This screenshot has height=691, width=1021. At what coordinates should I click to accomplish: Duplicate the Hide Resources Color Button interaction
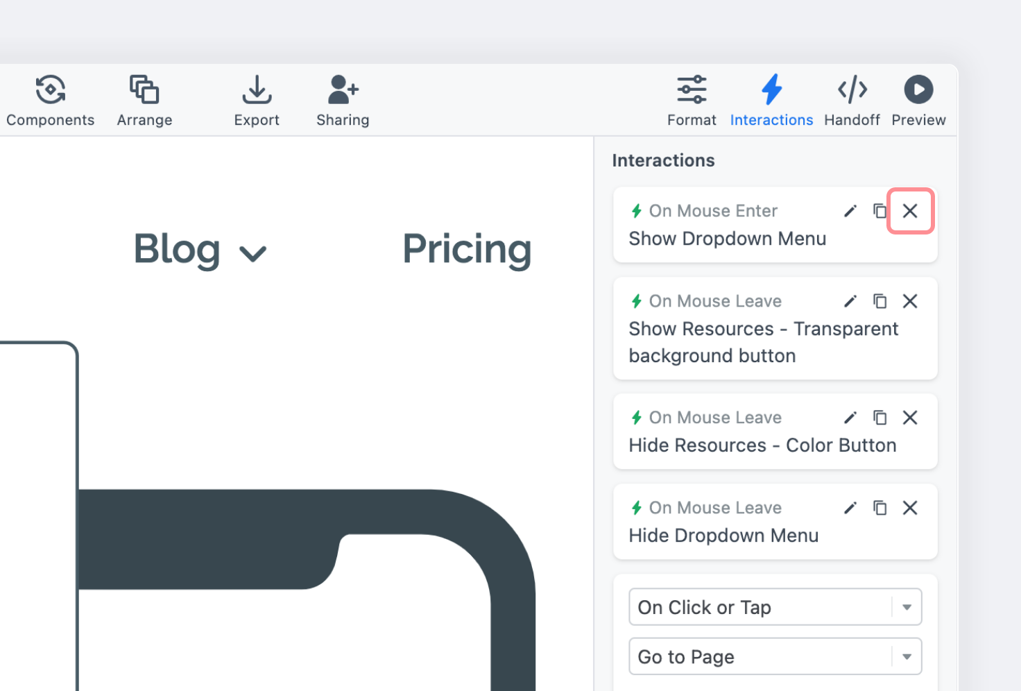pos(880,418)
